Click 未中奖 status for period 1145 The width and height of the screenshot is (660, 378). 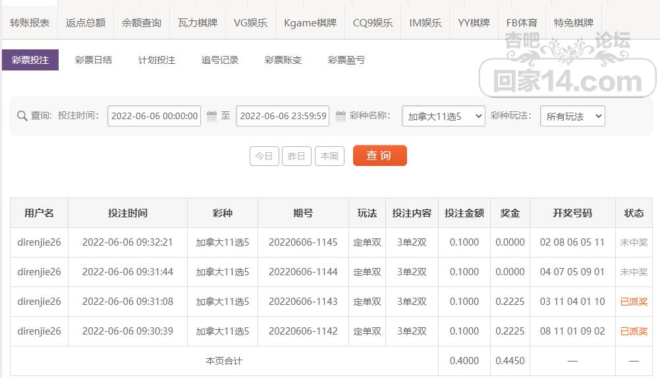tap(634, 242)
